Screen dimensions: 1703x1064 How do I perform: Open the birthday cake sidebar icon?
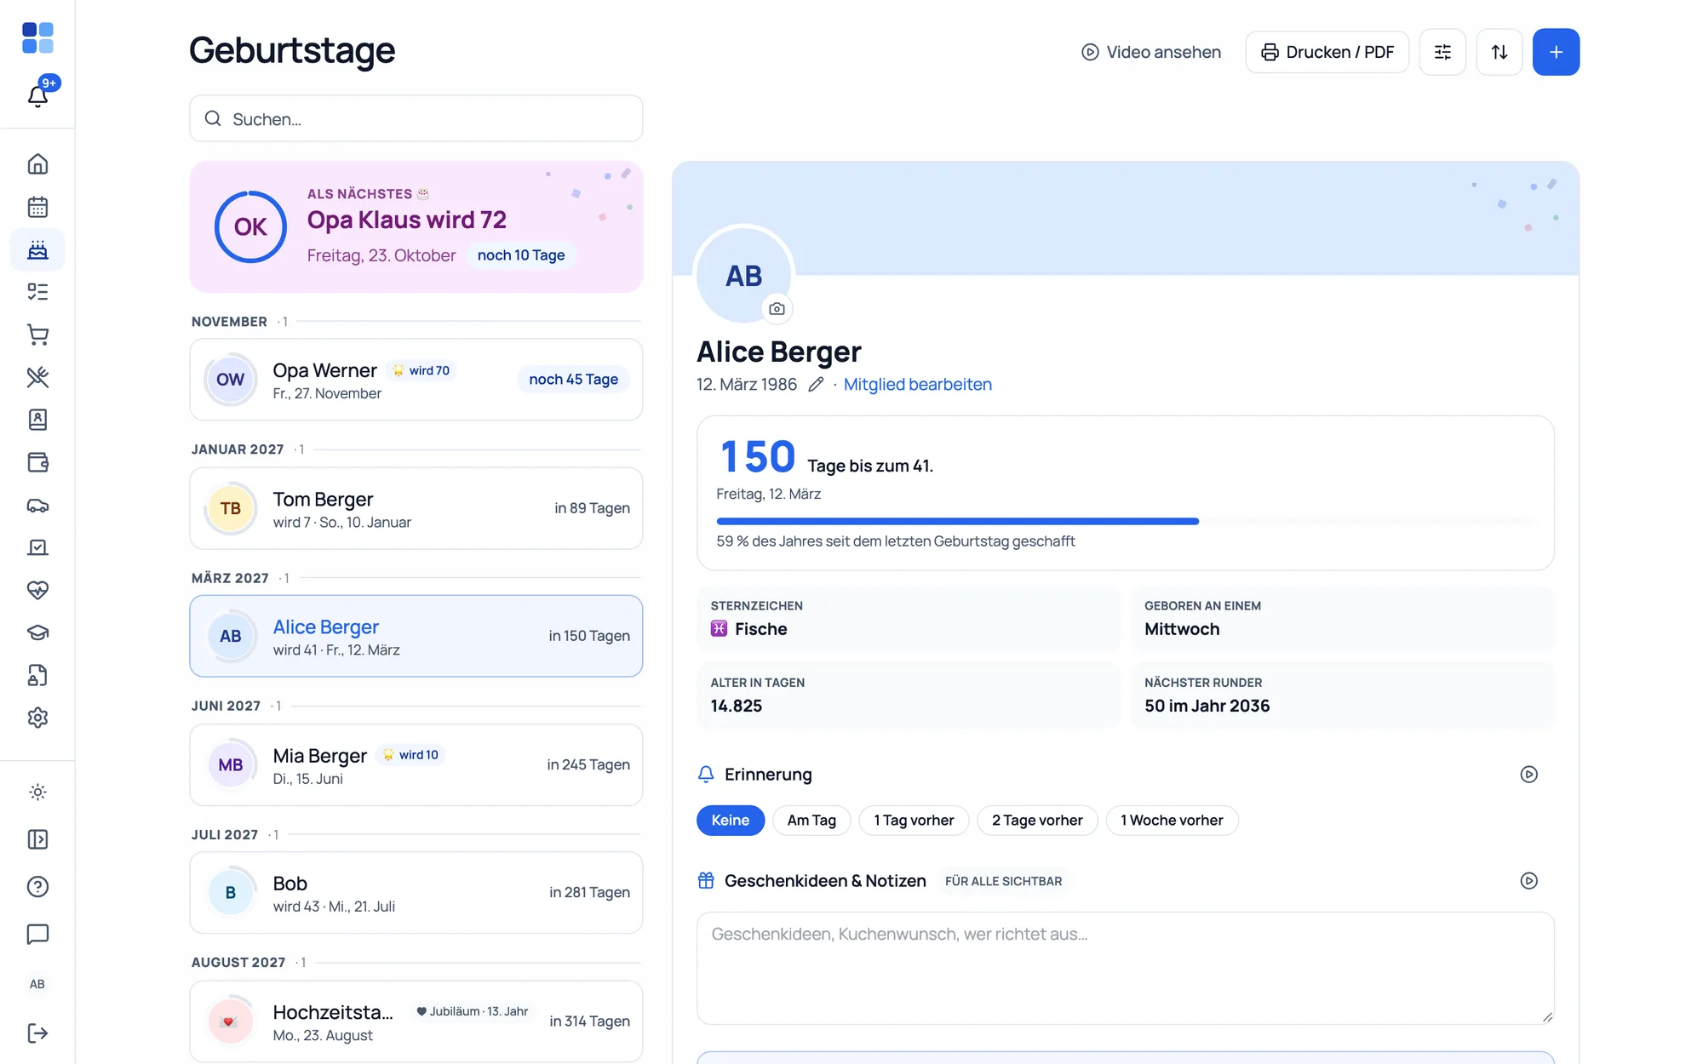[37, 249]
